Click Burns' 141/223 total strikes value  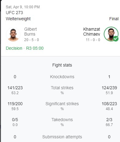pyautogui.click(x=15, y=88)
